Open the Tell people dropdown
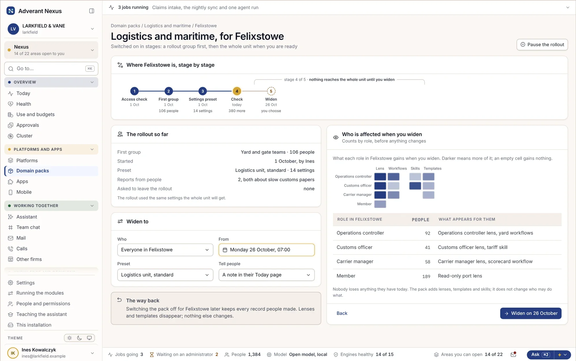Image resolution: width=576 pixels, height=361 pixels. [x=266, y=275]
